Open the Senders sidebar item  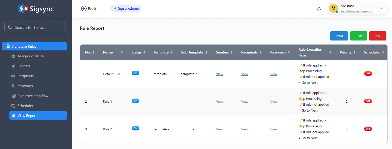pyautogui.click(x=24, y=66)
